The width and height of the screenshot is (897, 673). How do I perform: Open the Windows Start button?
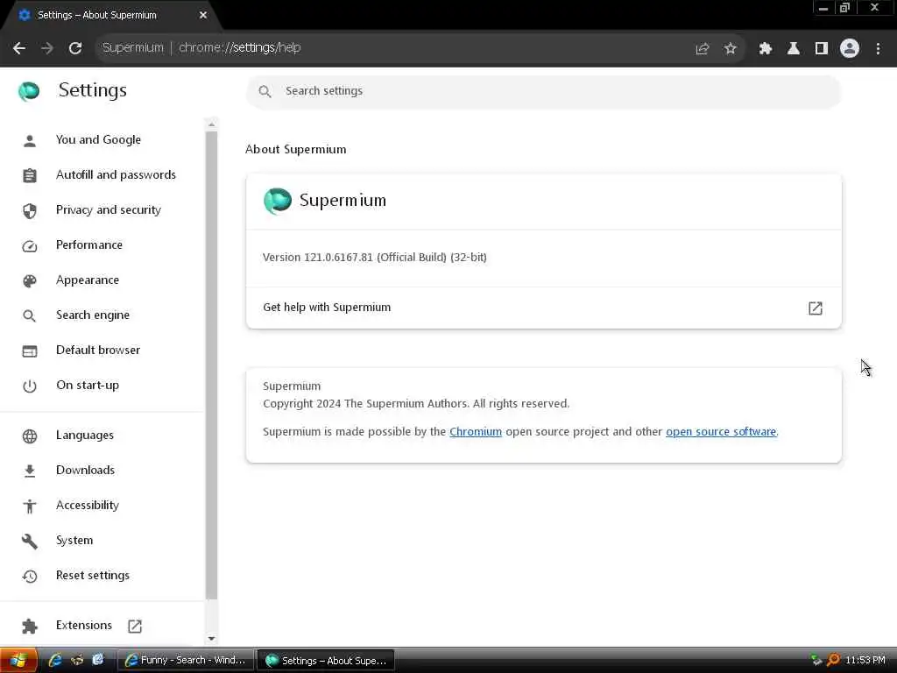[x=19, y=661]
